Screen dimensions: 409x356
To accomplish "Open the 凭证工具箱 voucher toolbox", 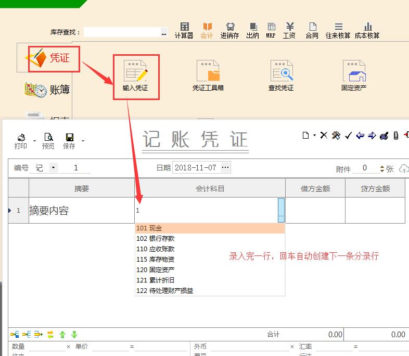I will pyautogui.click(x=208, y=76).
